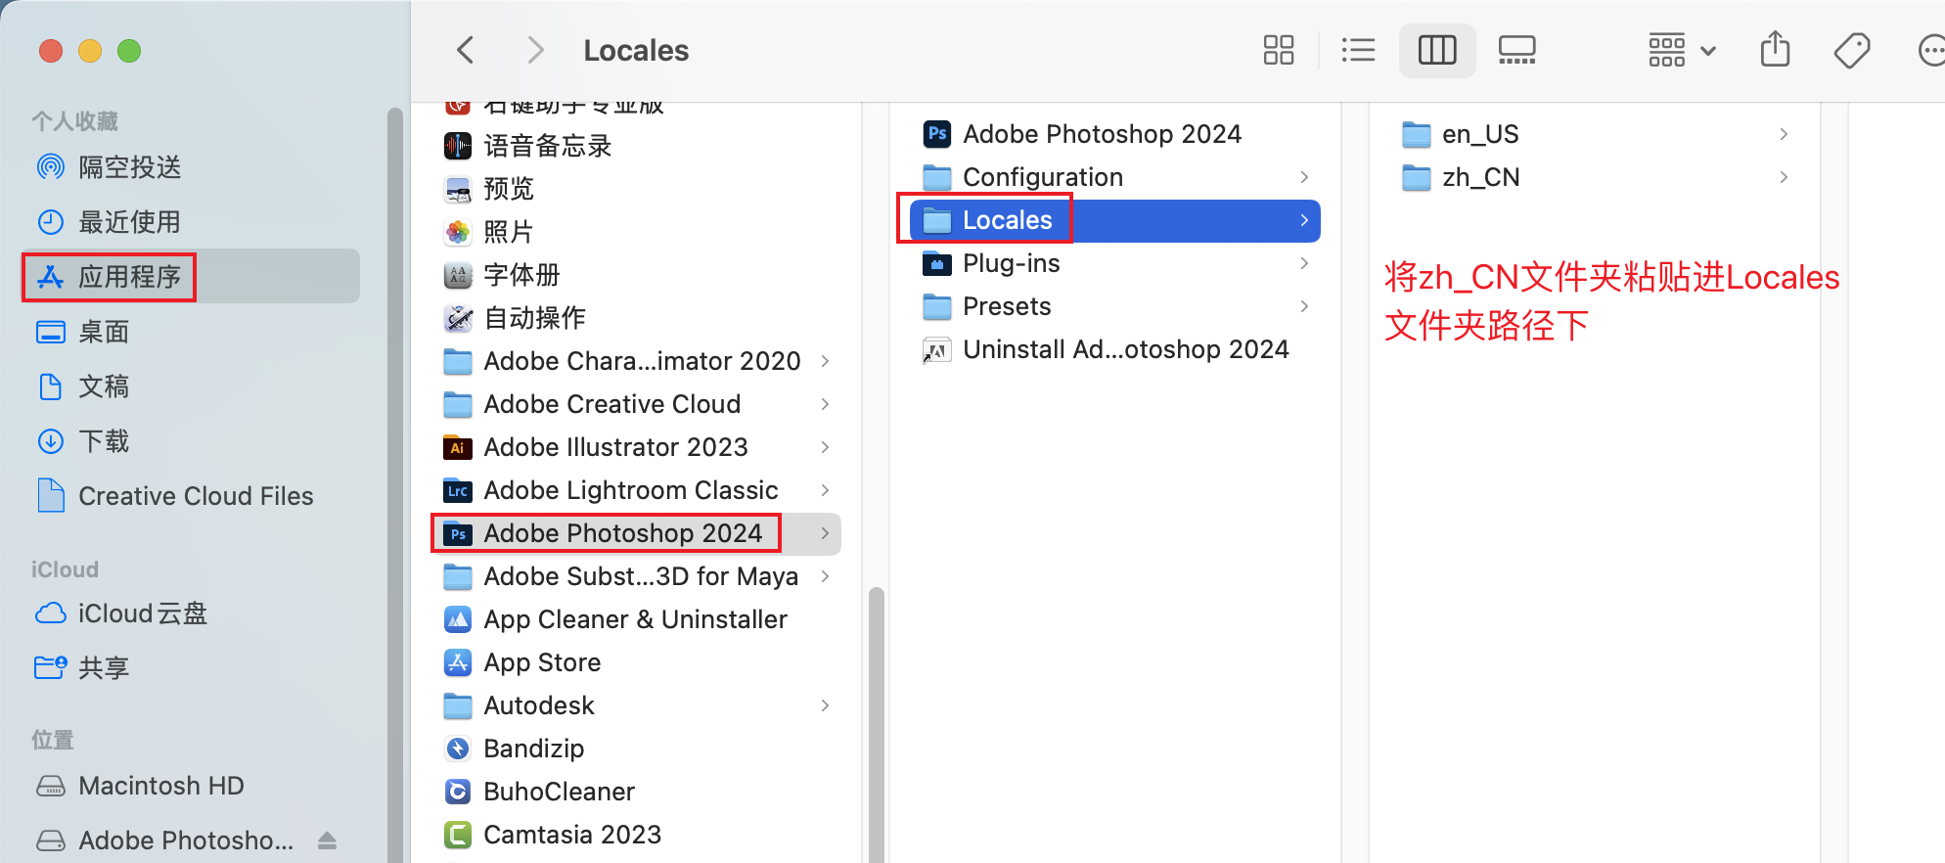The height and width of the screenshot is (863, 1945).
Task: Expand Adobe Creative Cloud folder chevron
Action: tap(825, 404)
